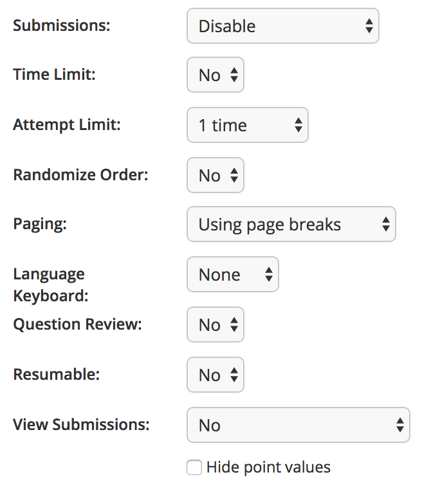This screenshot has height=488, width=422.
Task: Open the Submissions dropdown showing Disable
Action: pyautogui.click(x=282, y=26)
